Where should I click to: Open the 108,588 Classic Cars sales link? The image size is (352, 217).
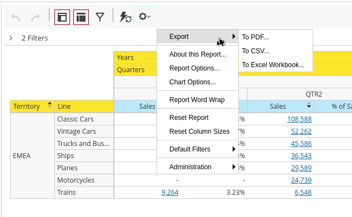pyautogui.click(x=299, y=119)
